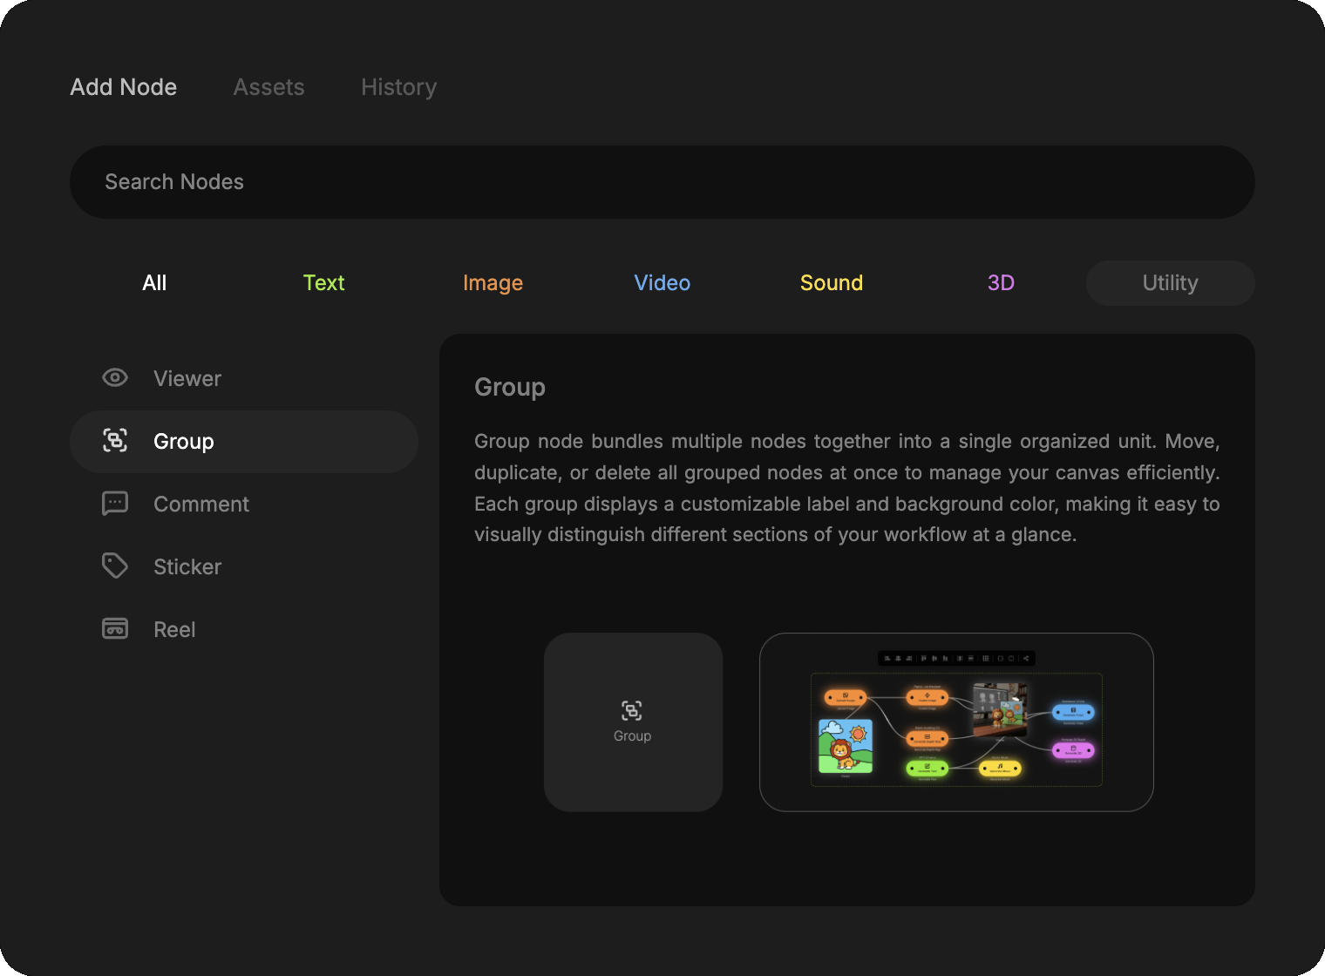
Task: Filter nodes by Sound category
Action: pyautogui.click(x=831, y=283)
